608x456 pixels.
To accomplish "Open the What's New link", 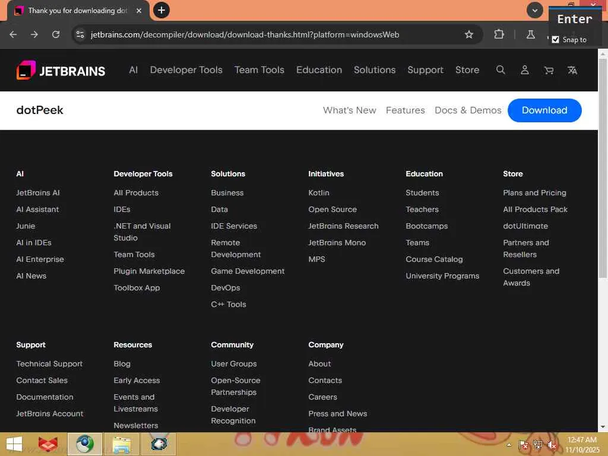I will [350, 110].
